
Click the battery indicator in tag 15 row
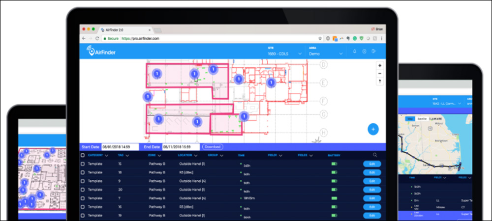tap(335, 164)
